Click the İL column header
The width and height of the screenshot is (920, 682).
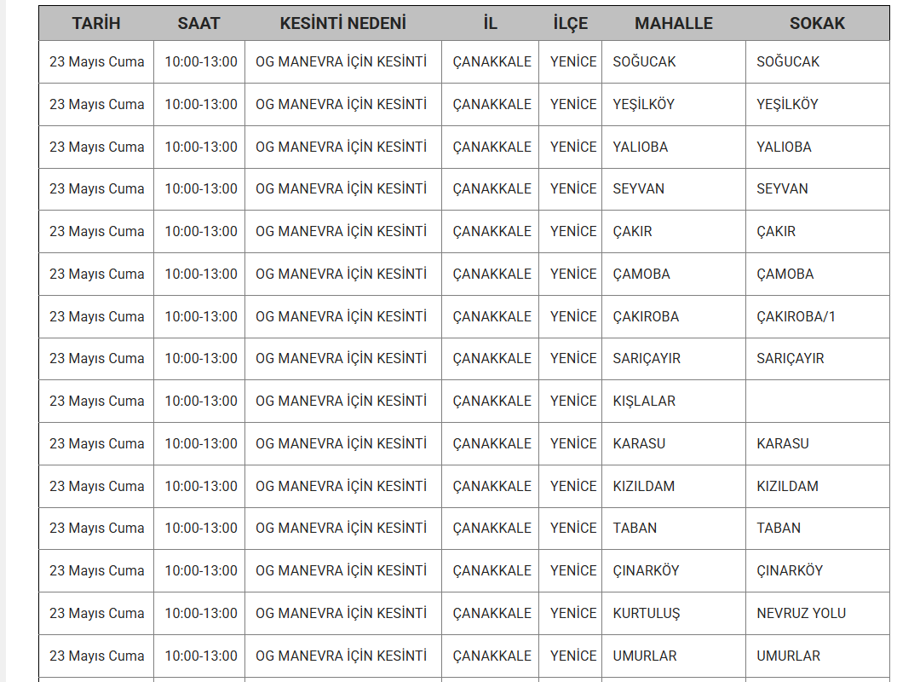490,23
